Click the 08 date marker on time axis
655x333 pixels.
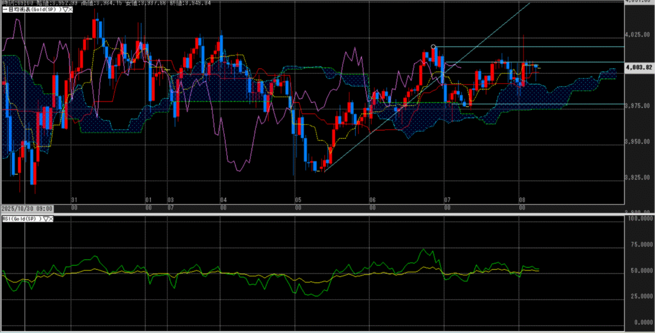pos(522,199)
